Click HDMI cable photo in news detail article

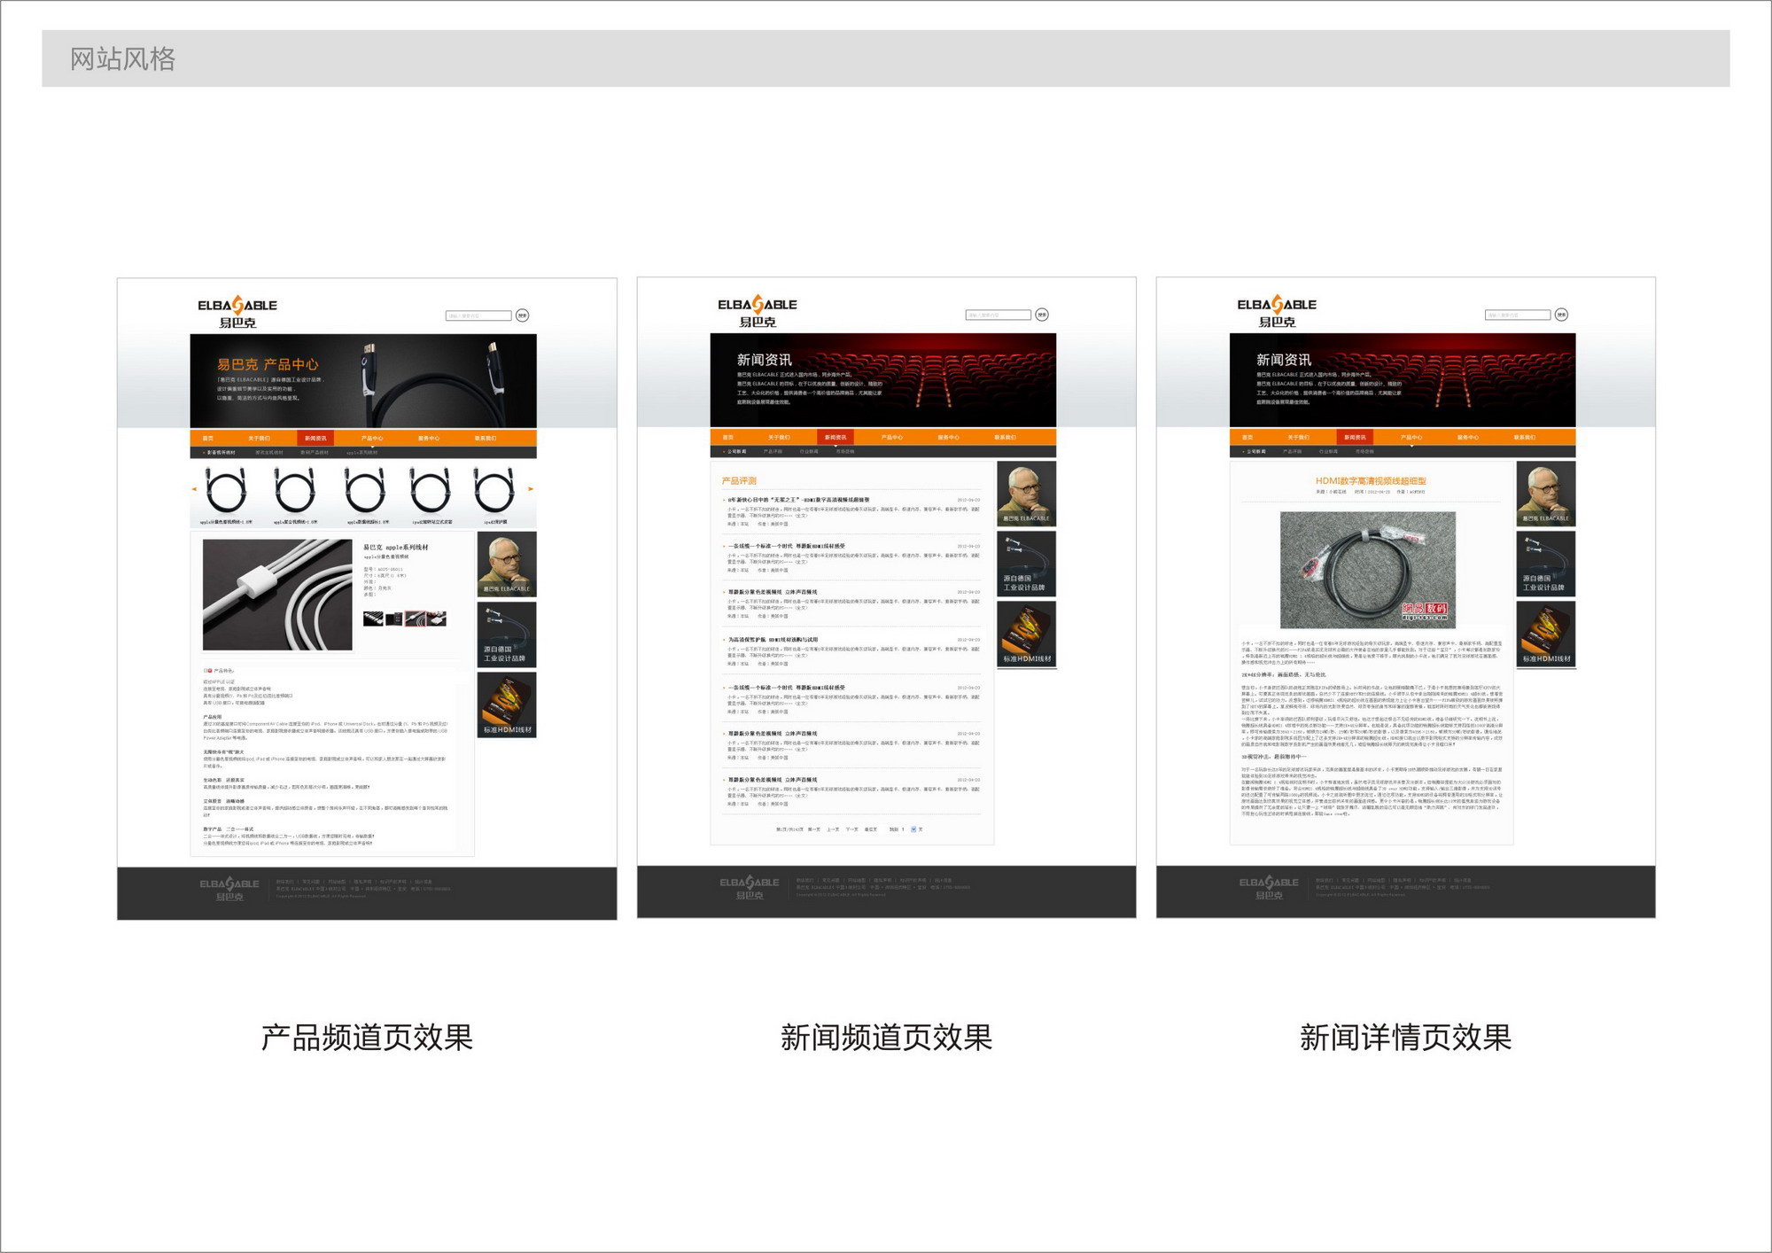pyautogui.click(x=1368, y=570)
